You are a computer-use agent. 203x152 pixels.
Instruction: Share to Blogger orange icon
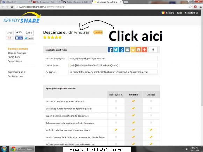139,50
